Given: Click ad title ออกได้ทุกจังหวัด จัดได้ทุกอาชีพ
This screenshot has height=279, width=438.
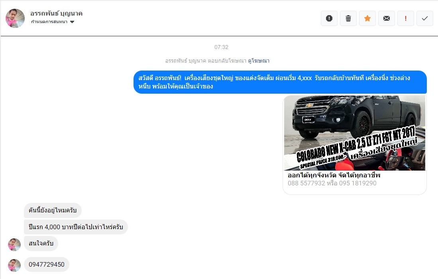Looking at the screenshot, I should click(334, 175).
